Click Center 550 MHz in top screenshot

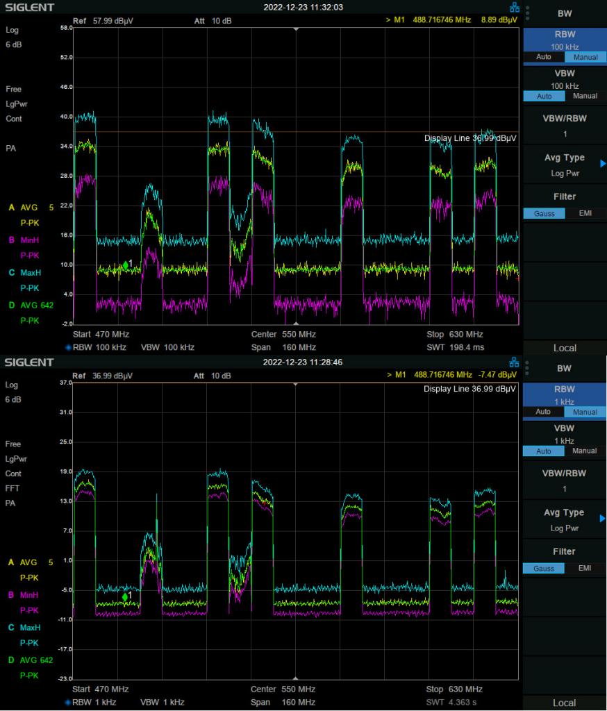coord(283,335)
